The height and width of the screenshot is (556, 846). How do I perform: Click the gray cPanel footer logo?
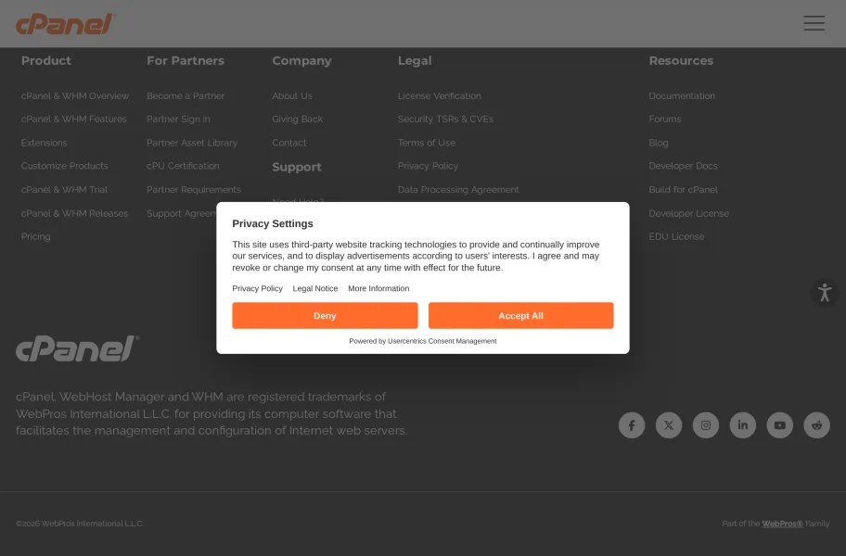pyautogui.click(x=77, y=348)
